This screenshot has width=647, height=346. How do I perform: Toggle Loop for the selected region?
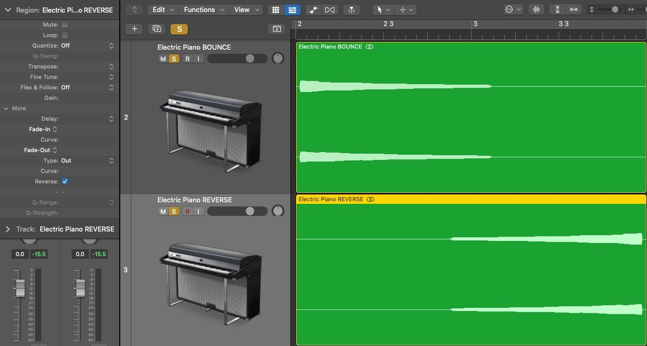point(64,34)
